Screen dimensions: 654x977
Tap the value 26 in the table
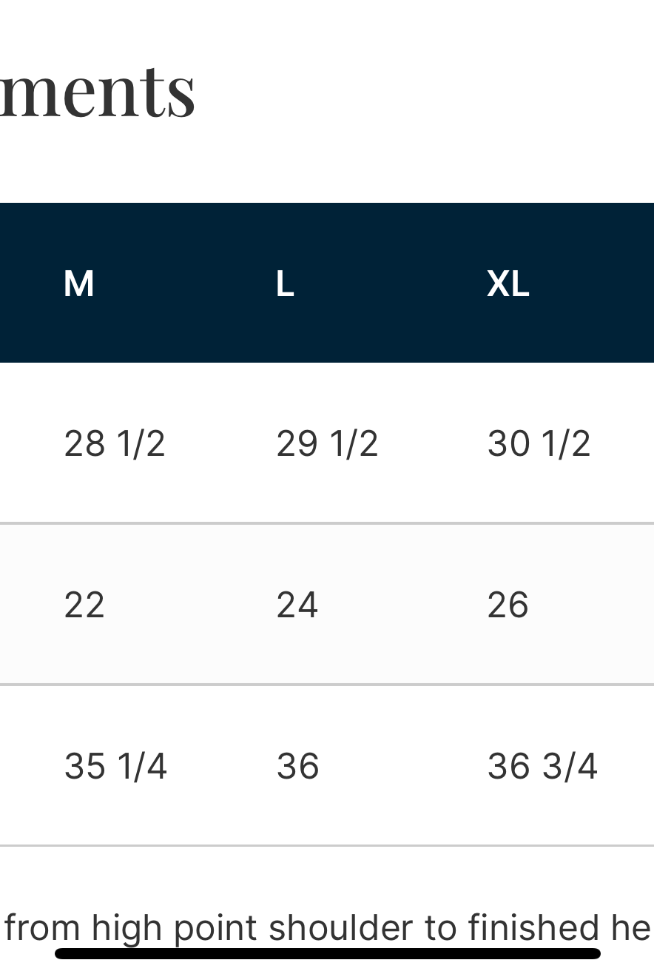coord(508,605)
